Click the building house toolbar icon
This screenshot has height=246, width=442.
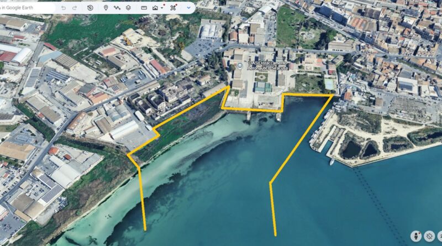(x=155, y=8)
